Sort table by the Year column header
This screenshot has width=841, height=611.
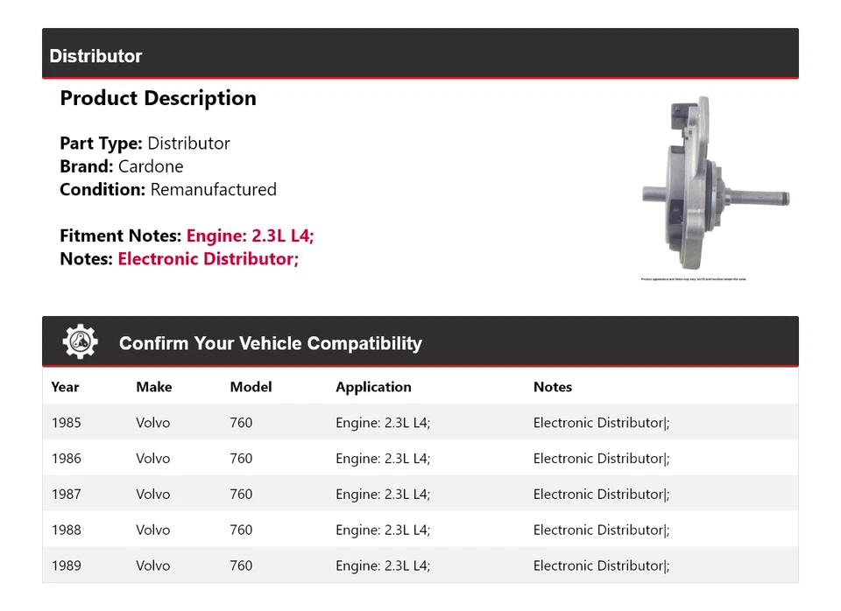65,387
